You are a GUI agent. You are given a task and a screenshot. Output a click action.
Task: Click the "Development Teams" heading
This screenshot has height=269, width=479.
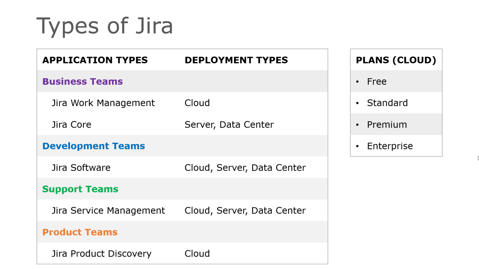94,146
